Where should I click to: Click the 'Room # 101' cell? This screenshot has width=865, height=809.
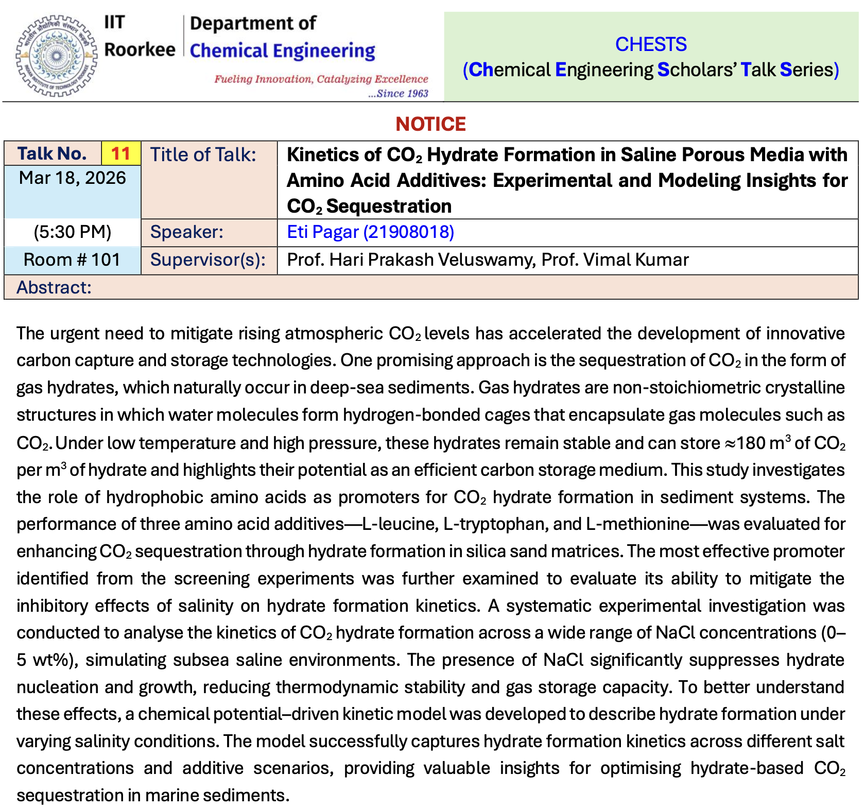[72, 260]
